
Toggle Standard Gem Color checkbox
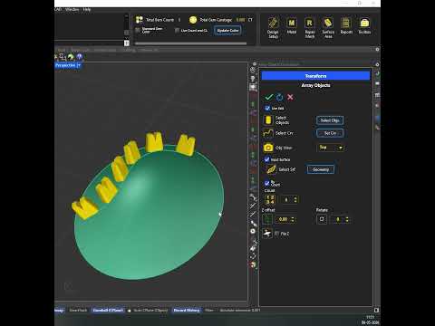[x=138, y=30]
